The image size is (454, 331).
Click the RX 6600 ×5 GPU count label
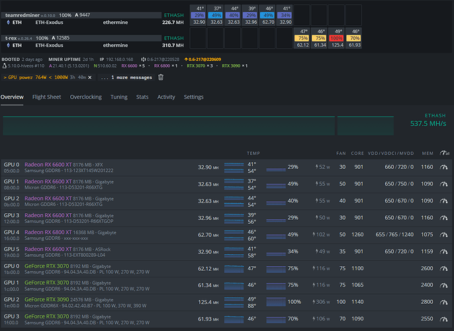click(x=133, y=66)
